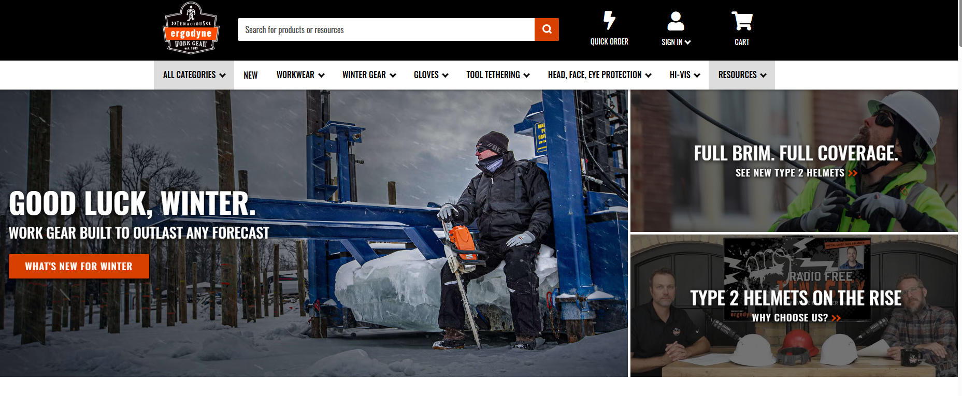Screen dimensions: 962x396
Task: Open Quick Order lightning bolt icon
Action: pyautogui.click(x=609, y=21)
